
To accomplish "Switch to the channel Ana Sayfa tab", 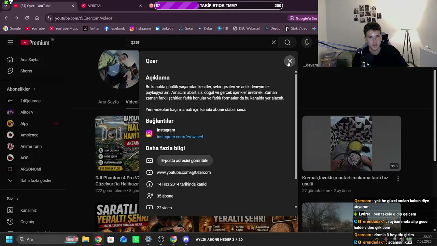I will click(x=109, y=102).
